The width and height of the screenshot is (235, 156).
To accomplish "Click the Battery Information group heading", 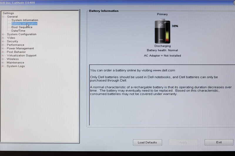I will pyautogui.click(x=104, y=11).
